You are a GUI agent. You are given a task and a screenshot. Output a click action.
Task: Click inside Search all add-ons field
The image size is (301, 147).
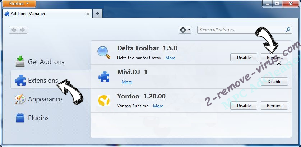pos(241,30)
